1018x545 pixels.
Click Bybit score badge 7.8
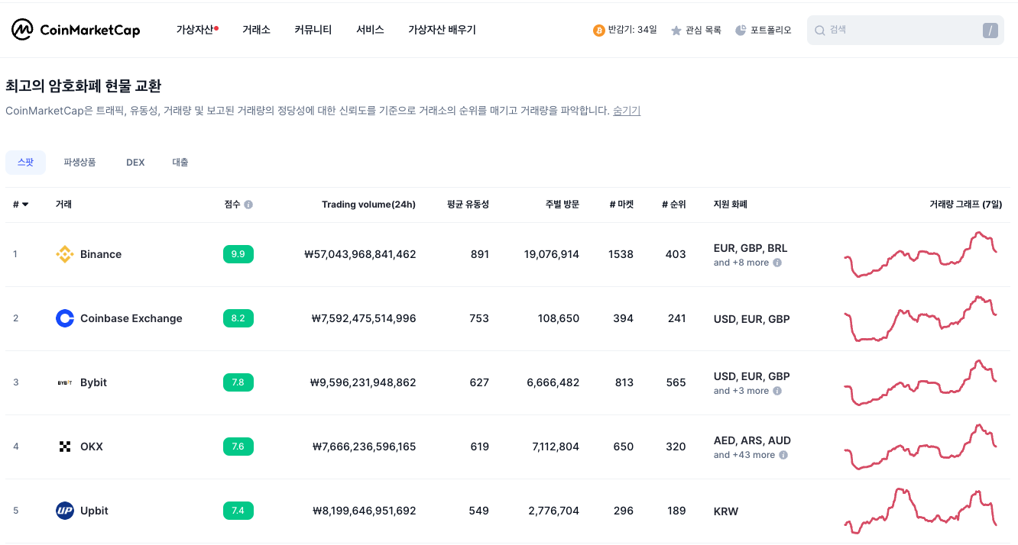point(238,382)
